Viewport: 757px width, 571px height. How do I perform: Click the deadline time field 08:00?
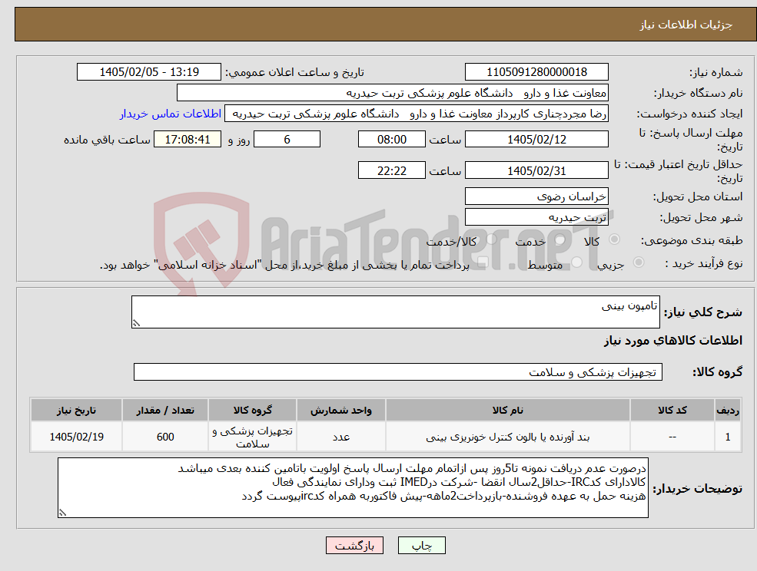[391, 140]
